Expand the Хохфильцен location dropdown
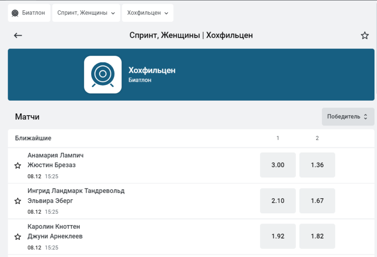377x257 pixels. pos(147,13)
